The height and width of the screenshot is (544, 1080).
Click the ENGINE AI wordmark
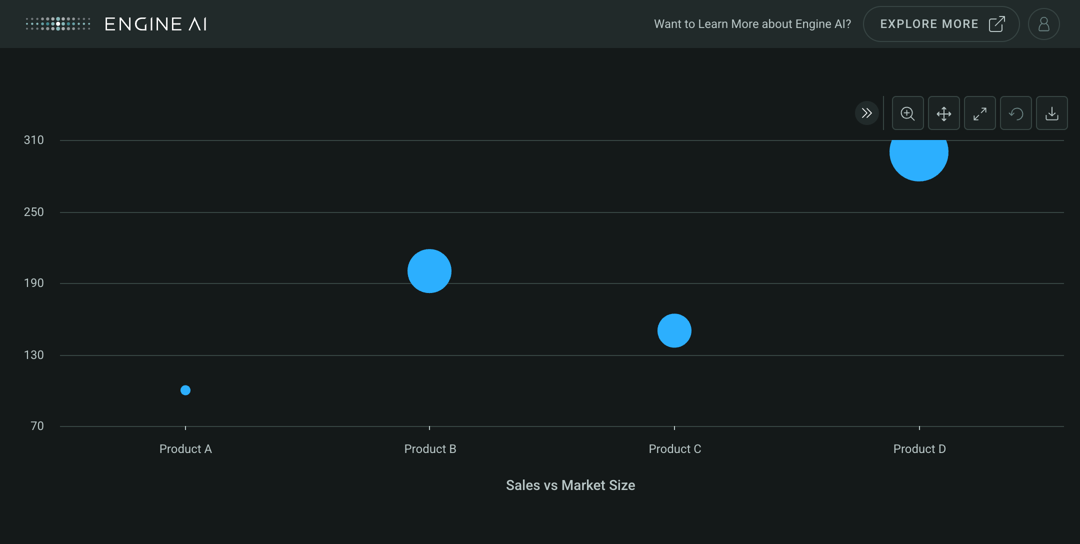click(156, 24)
